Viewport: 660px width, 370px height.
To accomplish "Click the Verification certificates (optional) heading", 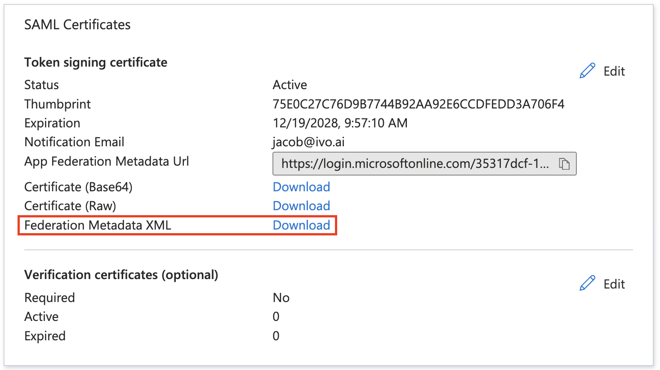I will [121, 275].
